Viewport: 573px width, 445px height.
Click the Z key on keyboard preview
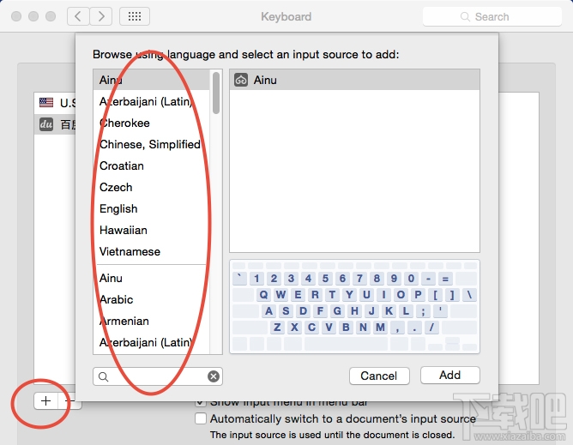tap(277, 327)
